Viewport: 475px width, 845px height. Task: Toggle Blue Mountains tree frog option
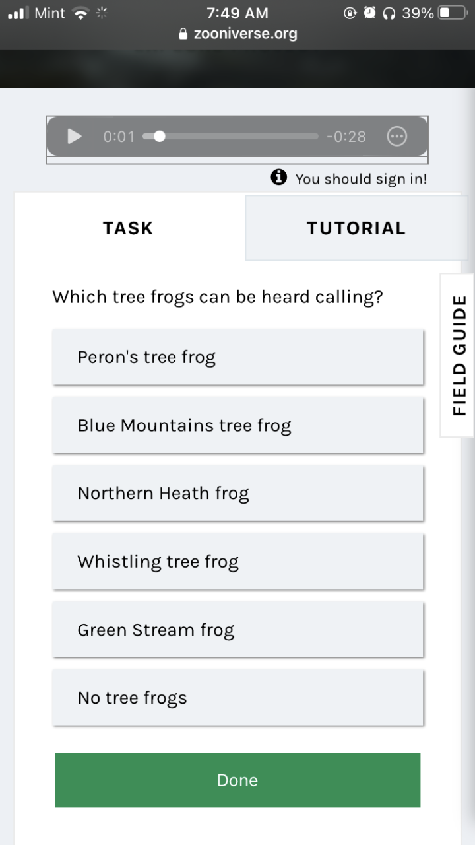click(x=237, y=425)
